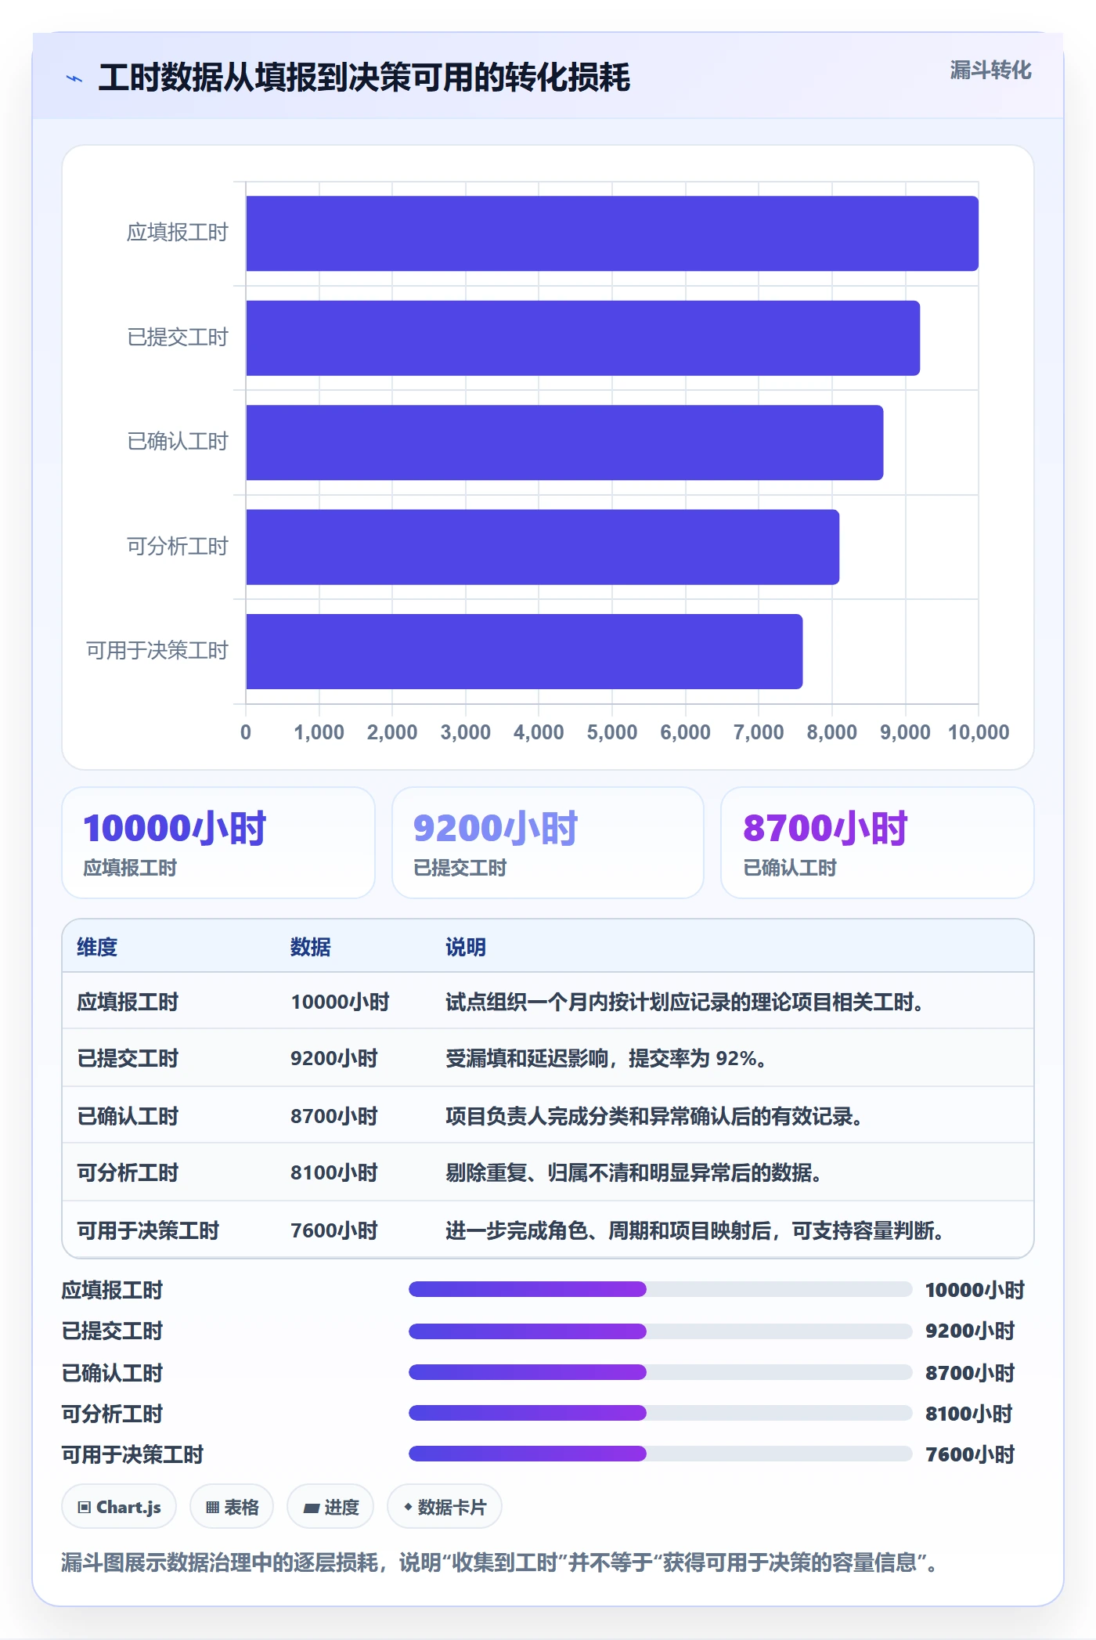Click the 维度 column header
The height and width of the screenshot is (1640, 1096).
click(x=97, y=947)
